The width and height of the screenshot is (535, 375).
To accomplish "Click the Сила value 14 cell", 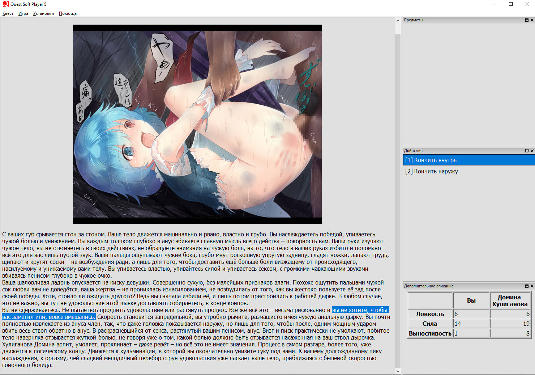I will coord(471,324).
